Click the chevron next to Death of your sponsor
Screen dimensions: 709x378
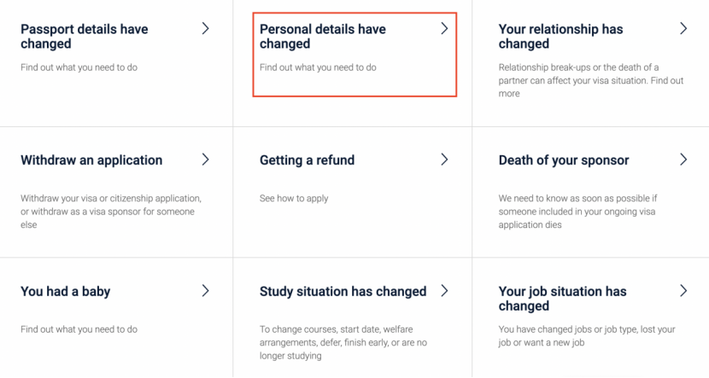click(x=683, y=160)
